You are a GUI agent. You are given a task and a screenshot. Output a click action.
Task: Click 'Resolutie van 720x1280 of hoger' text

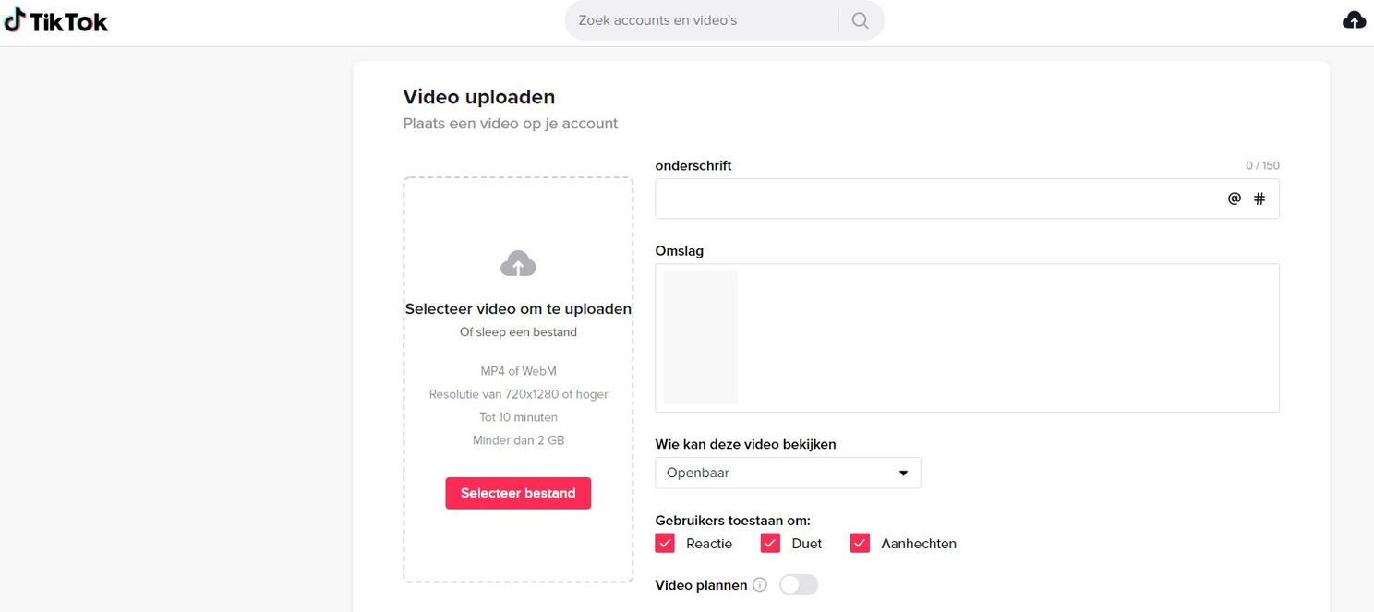tap(518, 394)
